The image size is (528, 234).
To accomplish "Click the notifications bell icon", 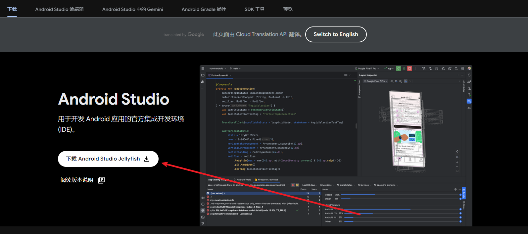I will point(469,75).
